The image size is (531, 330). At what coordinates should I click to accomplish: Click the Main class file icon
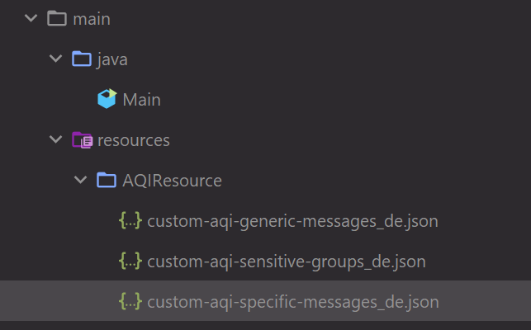[107, 100]
